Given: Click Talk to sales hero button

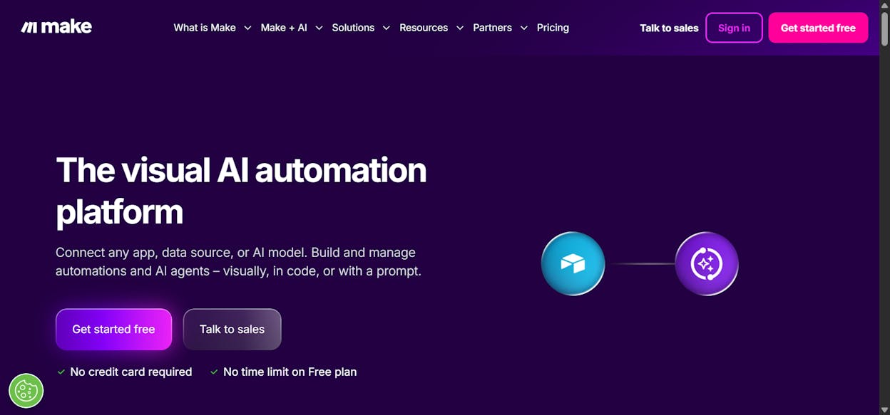Looking at the screenshot, I should (232, 329).
